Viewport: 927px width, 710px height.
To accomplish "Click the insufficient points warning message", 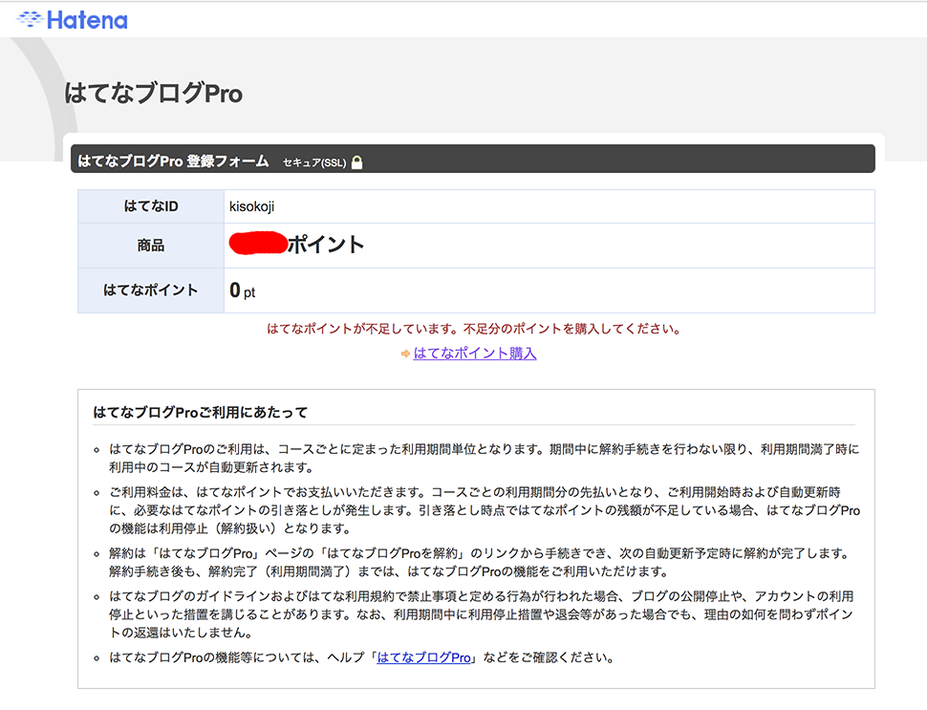I will pyautogui.click(x=475, y=328).
